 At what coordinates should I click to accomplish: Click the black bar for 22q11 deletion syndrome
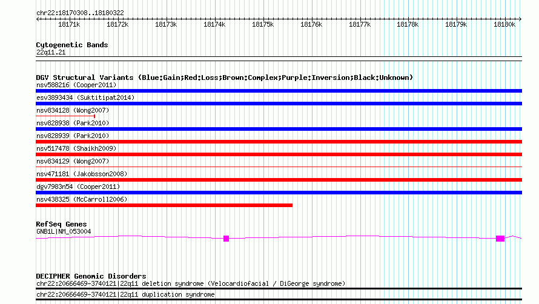[279, 289]
